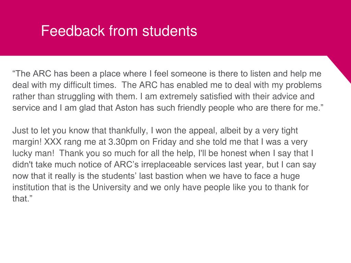Screen dimensions: 351x263
Task: Click the magenta header banner
Action: pos(175,28)
